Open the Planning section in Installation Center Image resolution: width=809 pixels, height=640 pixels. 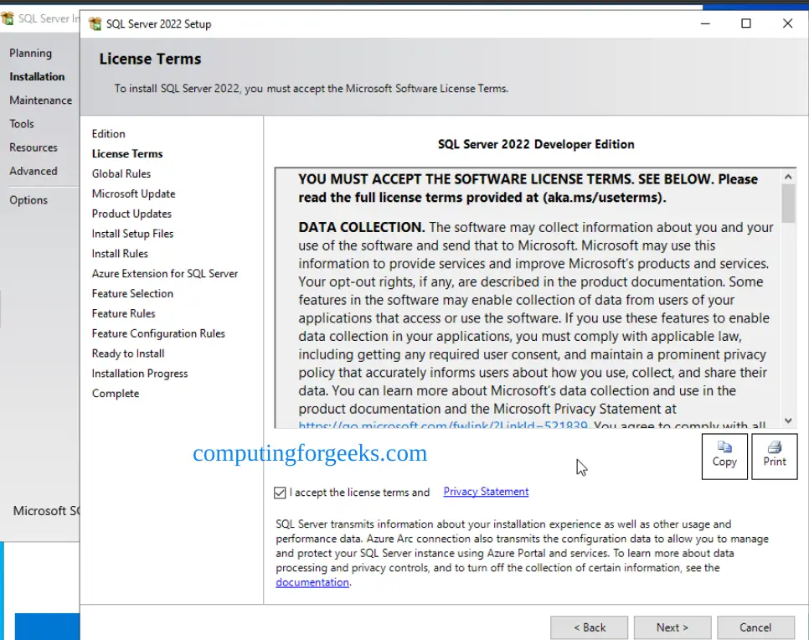coord(30,53)
